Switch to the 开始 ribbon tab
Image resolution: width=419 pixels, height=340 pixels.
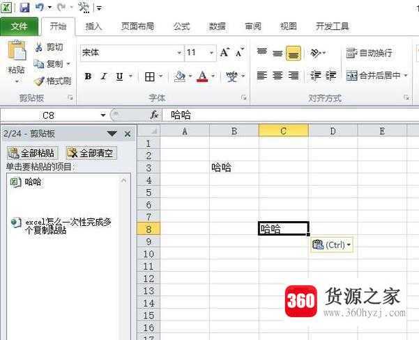[x=58, y=26]
